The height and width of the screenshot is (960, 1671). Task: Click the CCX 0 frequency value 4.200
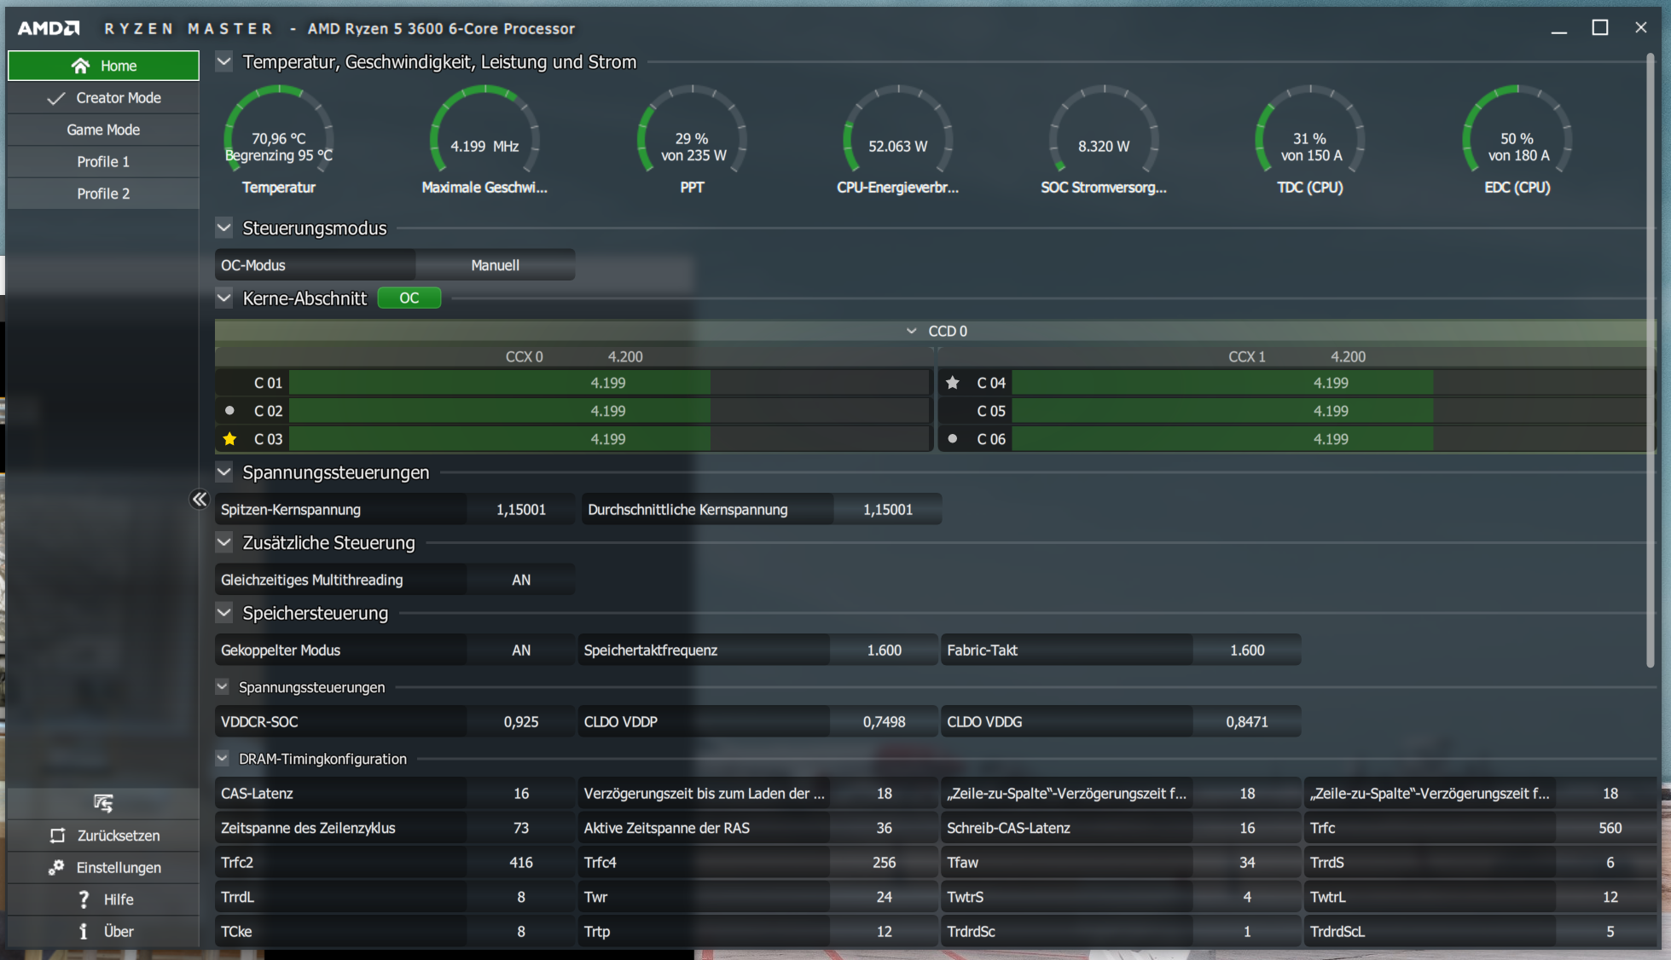[625, 356]
